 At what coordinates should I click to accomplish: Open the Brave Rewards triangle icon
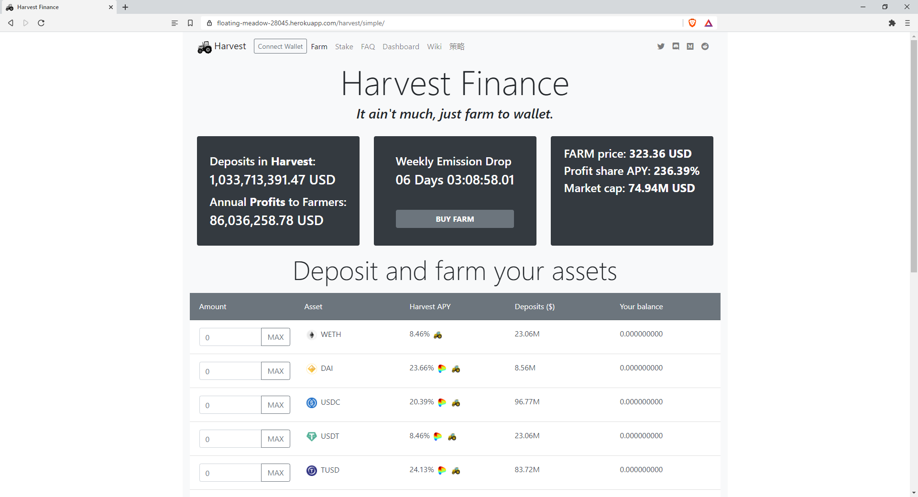coord(709,23)
